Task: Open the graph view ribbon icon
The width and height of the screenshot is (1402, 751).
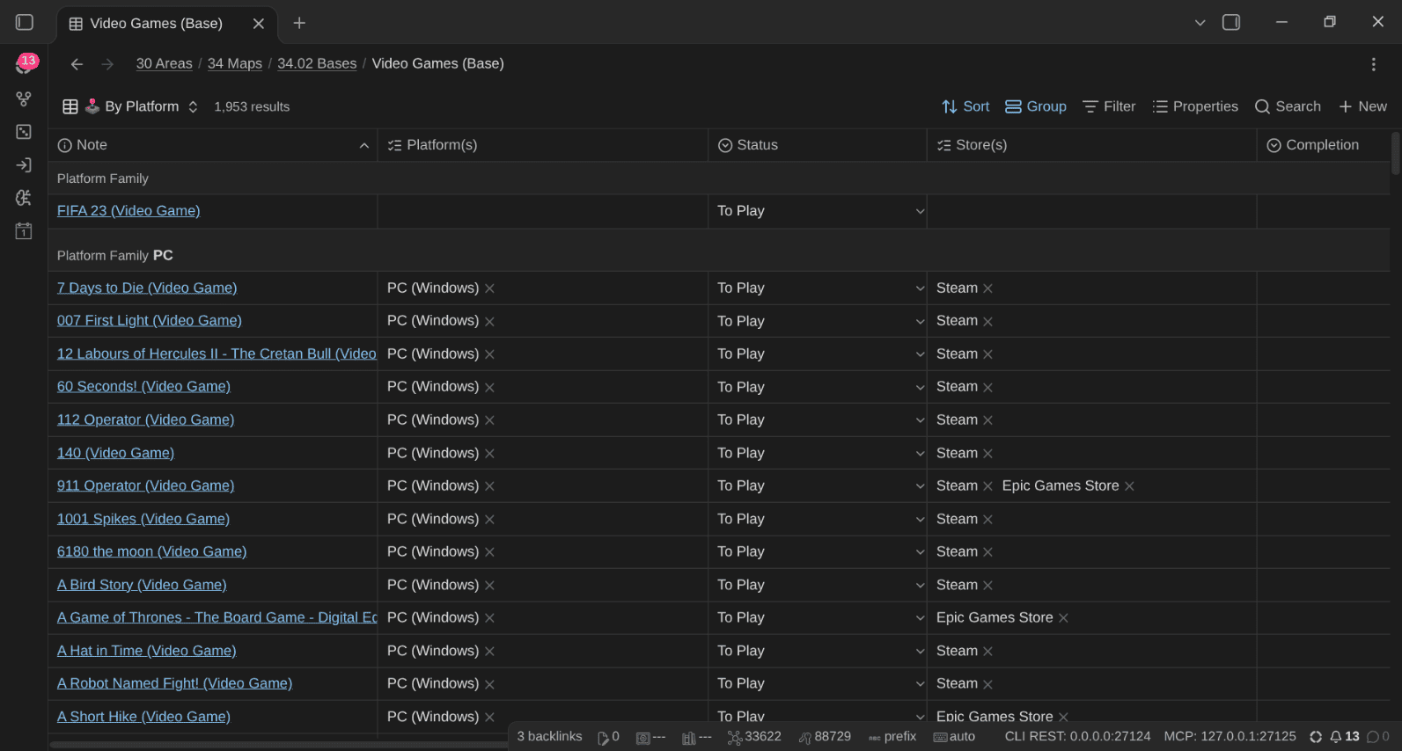Action: click(24, 98)
